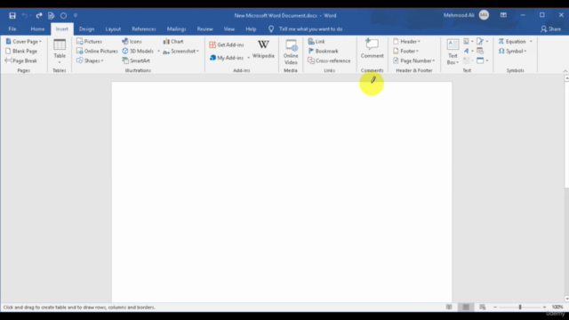Insert Date and Time
This screenshot has width=569, height=320.
pyautogui.click(x=480, y=52)
